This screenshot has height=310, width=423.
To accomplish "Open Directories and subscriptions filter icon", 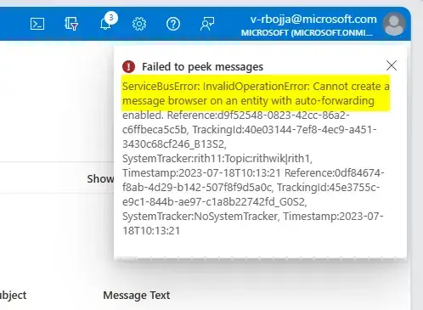I will (x=71, y=24).
